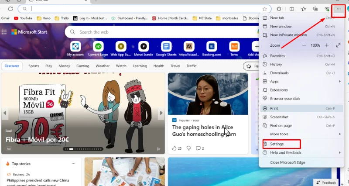Open the Gmail bookmark
Viewport: 349px width, 186px height.
[x=5, y=18]
